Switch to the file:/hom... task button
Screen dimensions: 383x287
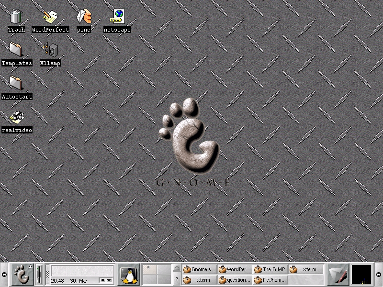pos(270,280)
